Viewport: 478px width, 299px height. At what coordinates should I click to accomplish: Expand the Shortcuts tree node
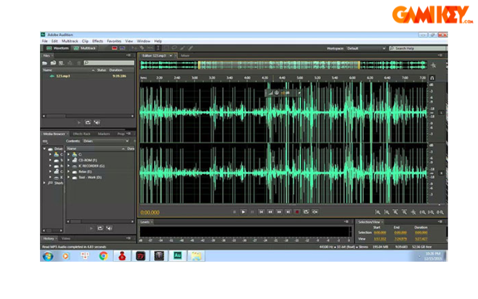tap(44, 183)
